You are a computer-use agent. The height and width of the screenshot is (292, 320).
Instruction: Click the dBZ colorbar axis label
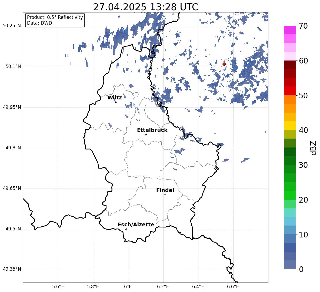click(x=314, y=148)
